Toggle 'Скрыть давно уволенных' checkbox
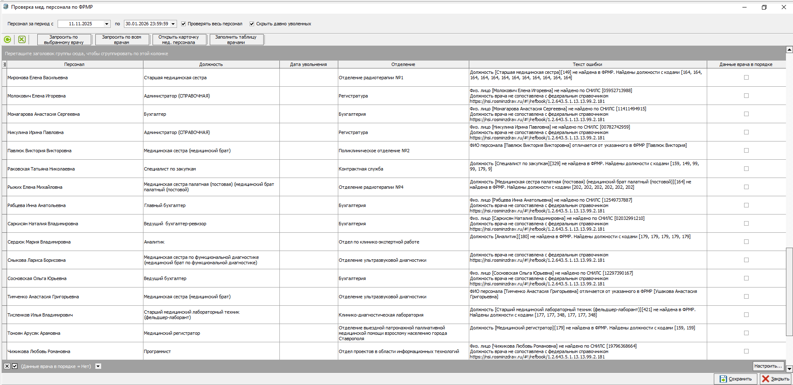The height and width of the screenshot is (385, 793). pos(252,24)
